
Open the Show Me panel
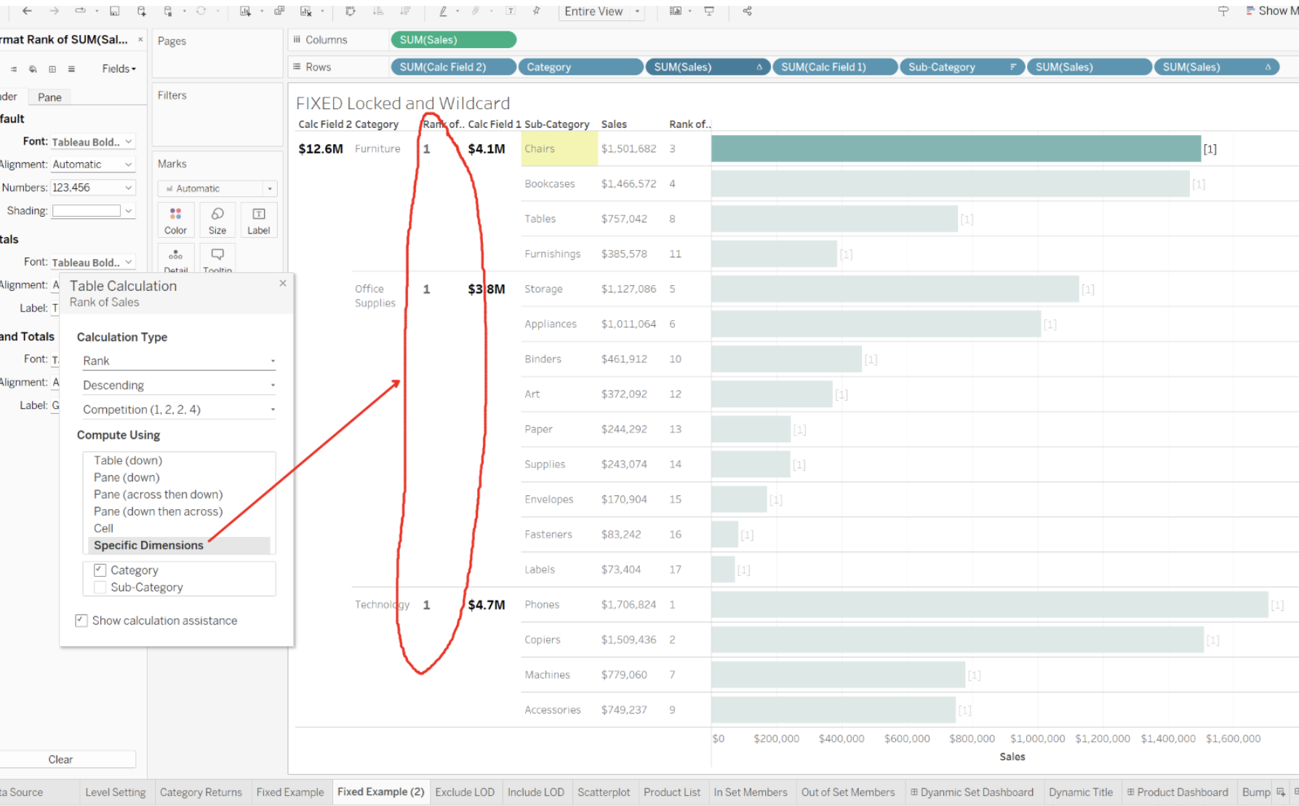(1271, 10)
